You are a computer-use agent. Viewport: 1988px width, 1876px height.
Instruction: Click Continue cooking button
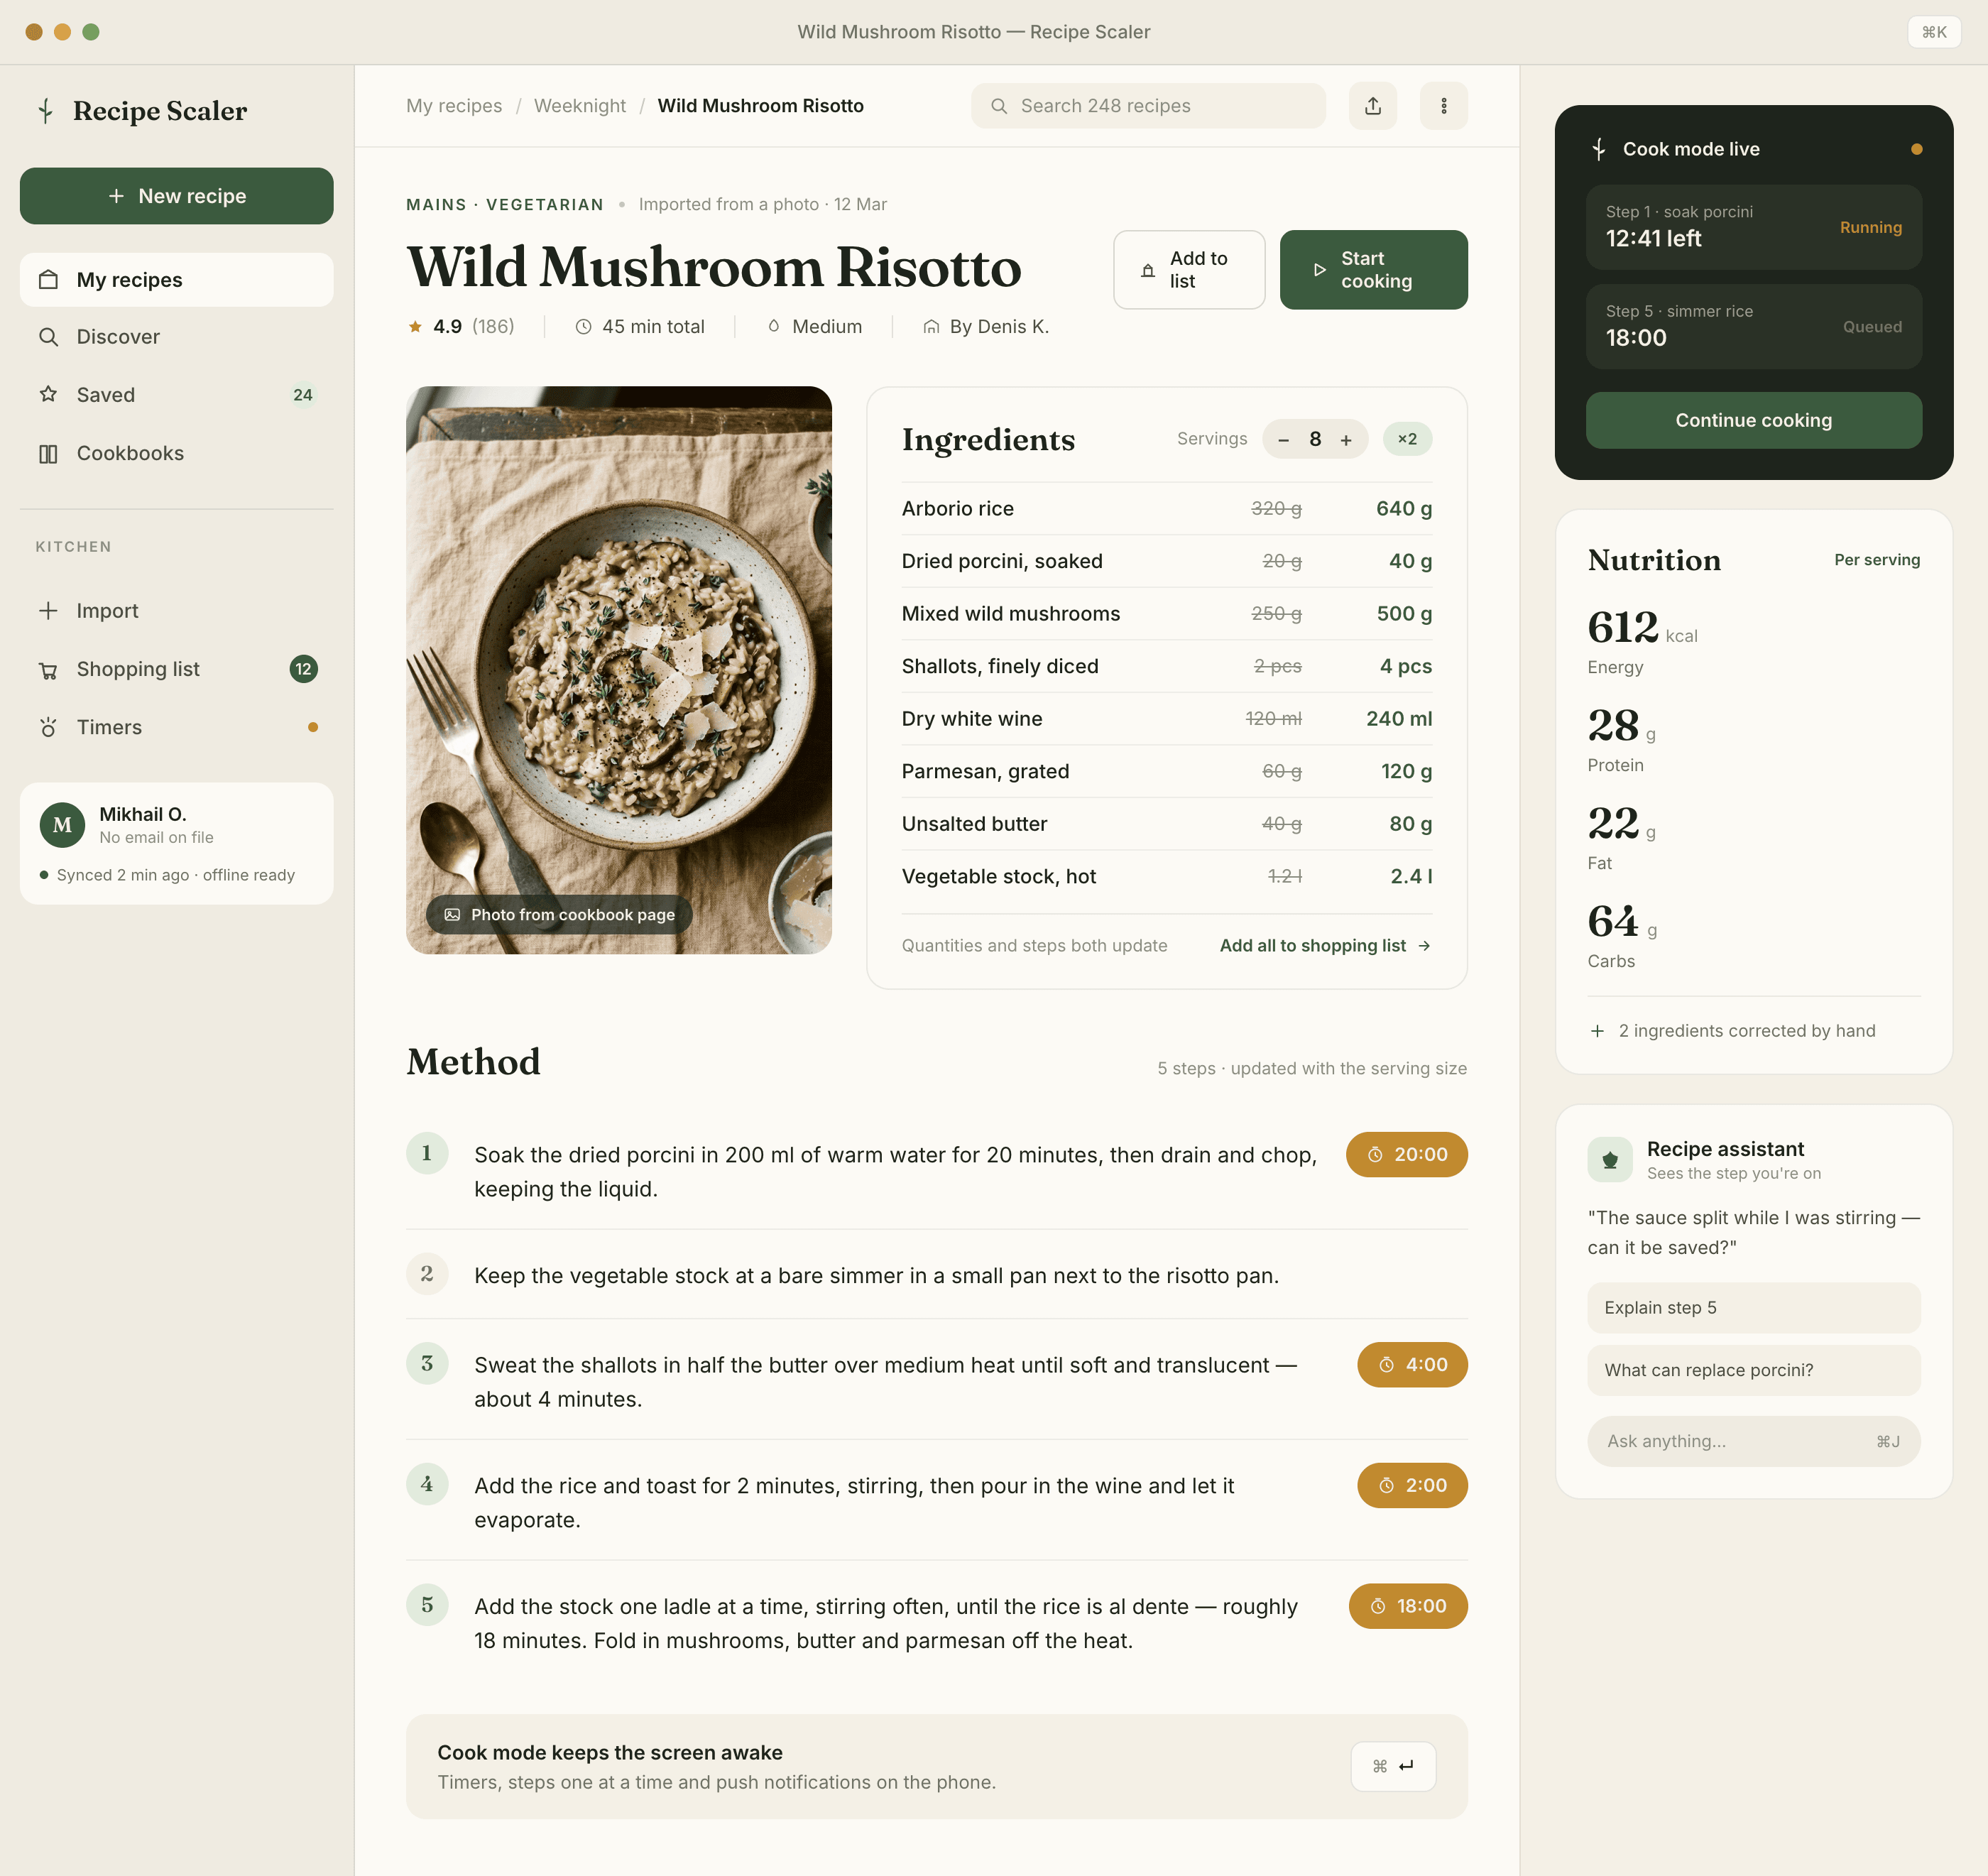(x=1754, y=421)
